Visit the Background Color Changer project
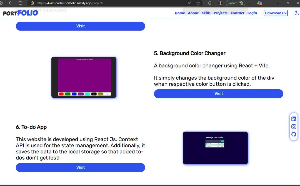 (x=219, y=94)
